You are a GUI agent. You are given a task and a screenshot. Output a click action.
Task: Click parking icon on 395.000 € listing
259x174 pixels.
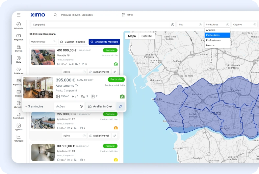click(93, 97)
